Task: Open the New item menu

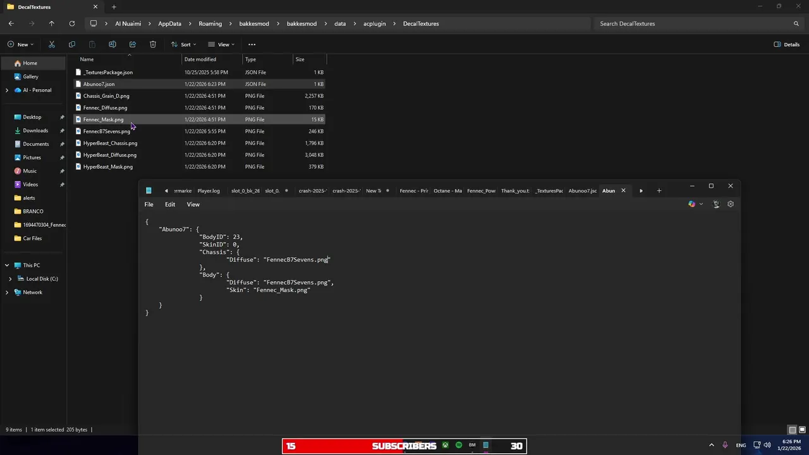Action: pos(20,44)
